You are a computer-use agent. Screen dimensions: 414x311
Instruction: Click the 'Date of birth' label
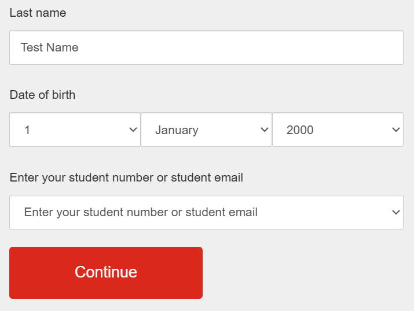pos(42,95)
